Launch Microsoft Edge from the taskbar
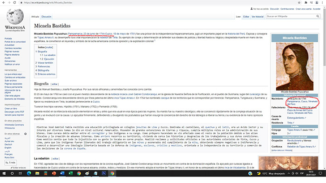The height and width of the screenshot is (183, 326). tap(29, 173)
